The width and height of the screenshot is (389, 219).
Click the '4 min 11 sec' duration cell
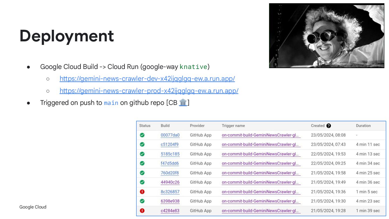coord(368,144)
